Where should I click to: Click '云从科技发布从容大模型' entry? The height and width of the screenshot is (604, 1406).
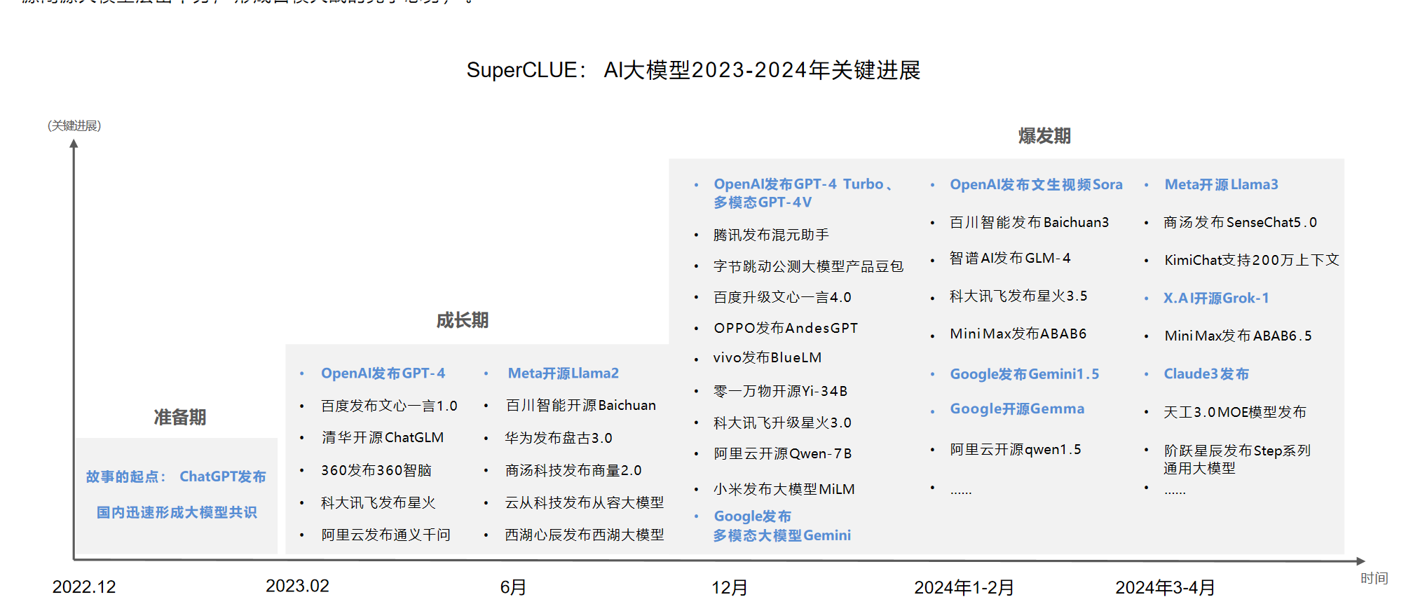pos(585,502)
